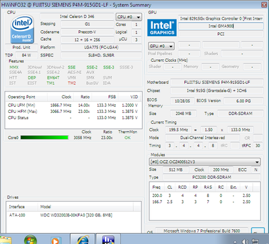Click the network tray icon
The width and height of the screenshot is (269, 244).
(255, 241)
